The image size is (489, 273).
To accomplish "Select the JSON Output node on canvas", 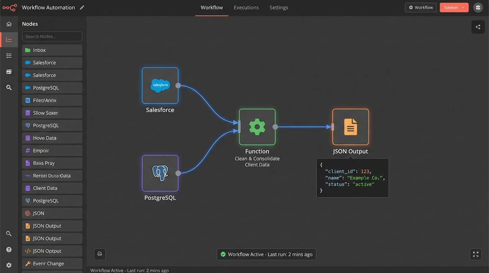I will click(350, 127).
